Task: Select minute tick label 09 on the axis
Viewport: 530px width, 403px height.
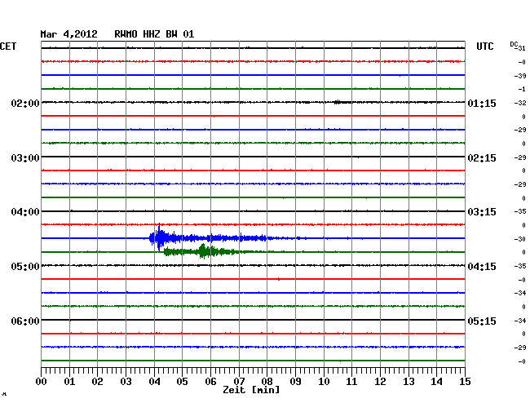Action: (x=295, y=382)
